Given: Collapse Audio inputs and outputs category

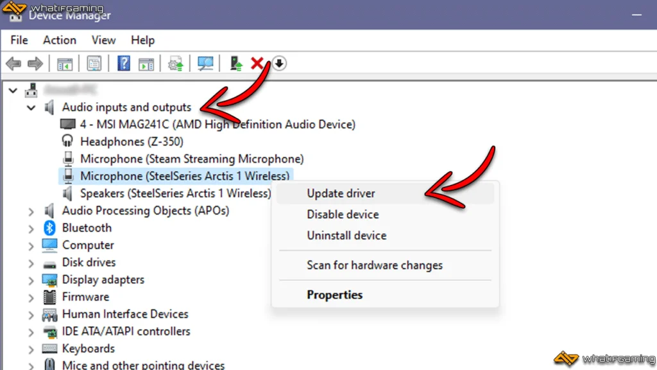Looking at the screenshot, I should coord(31,108).
